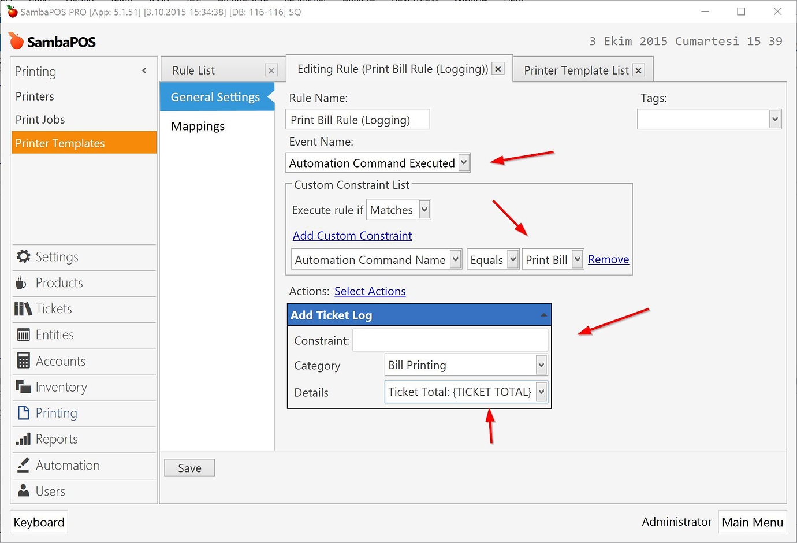Select the Tickets module

[54, 308]
